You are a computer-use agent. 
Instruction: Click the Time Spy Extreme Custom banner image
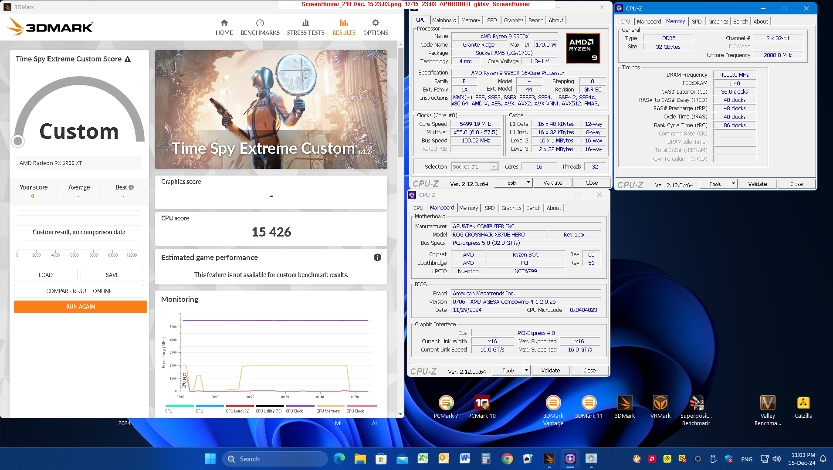[x=271, y=109]
